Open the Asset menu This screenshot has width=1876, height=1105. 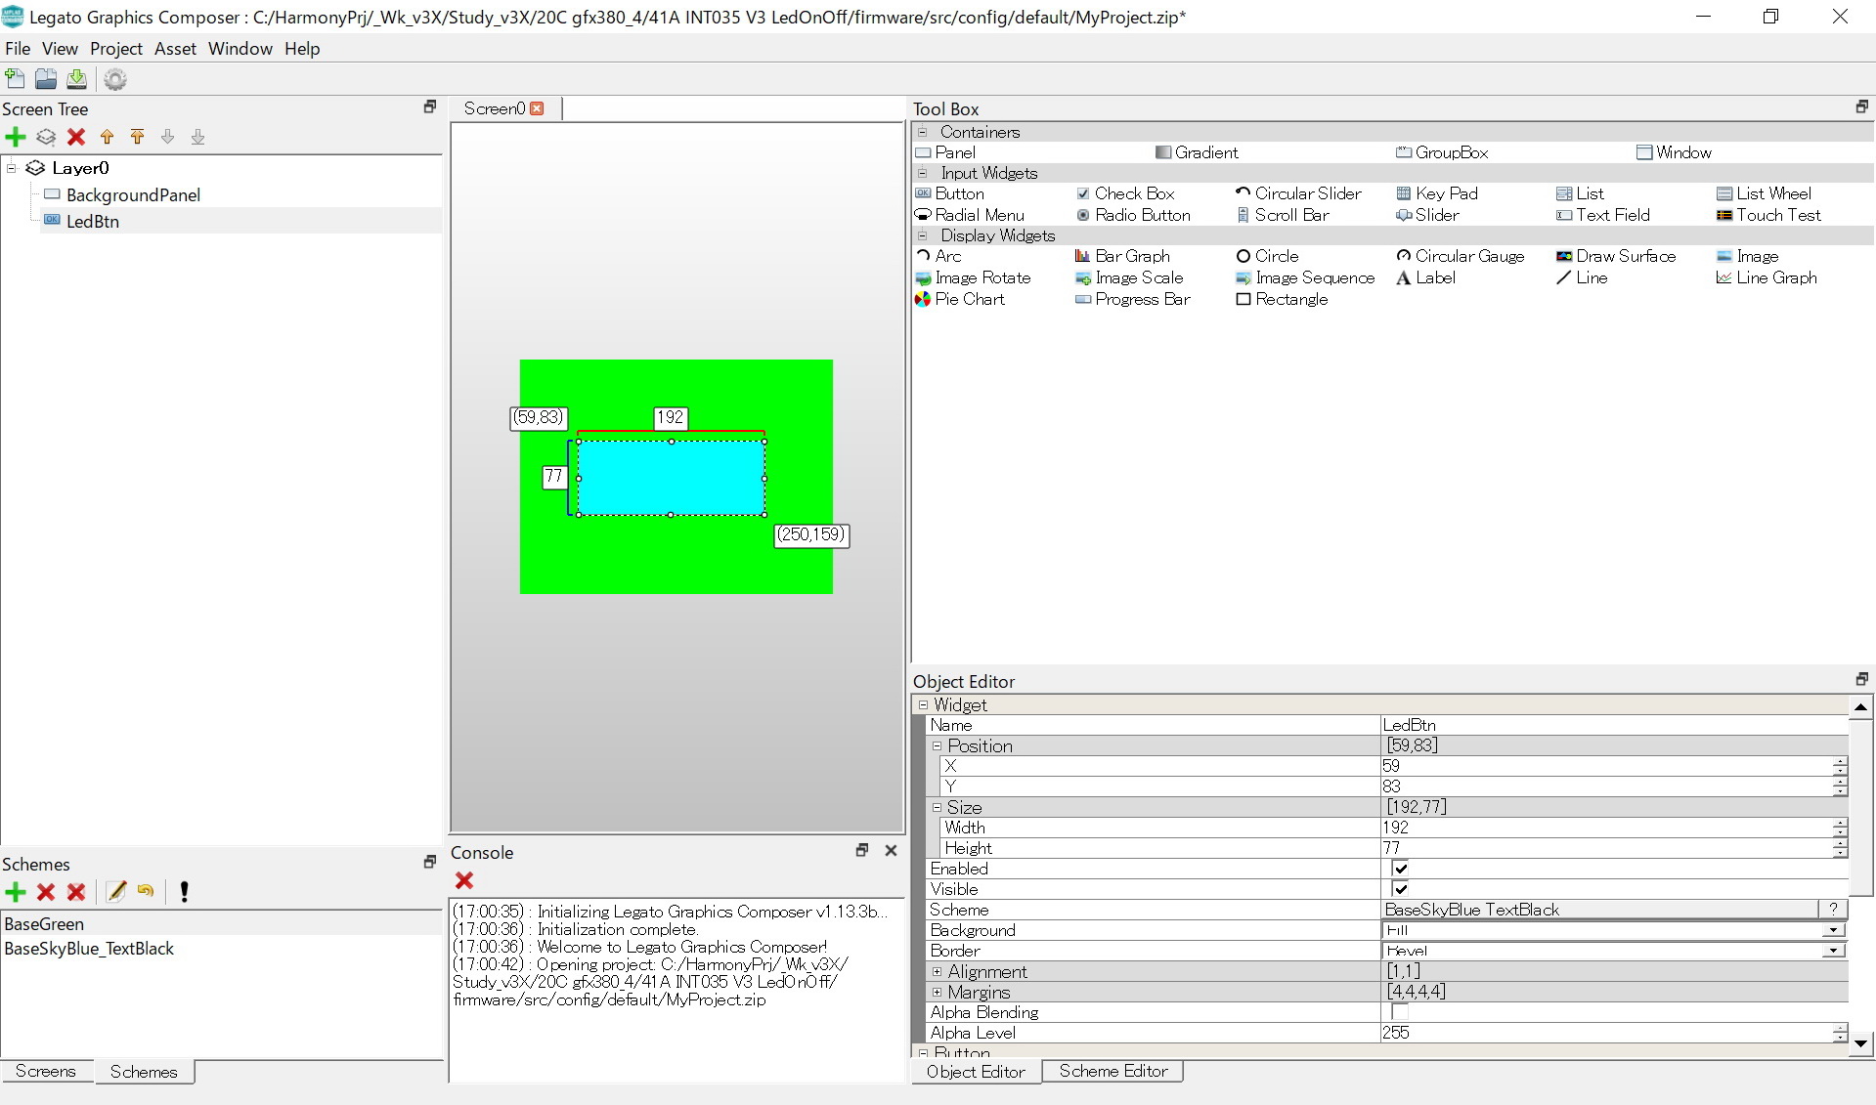click(175, 49)
